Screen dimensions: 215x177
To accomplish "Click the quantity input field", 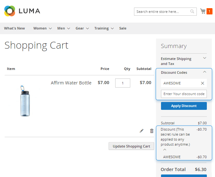I will pos(122,83).
